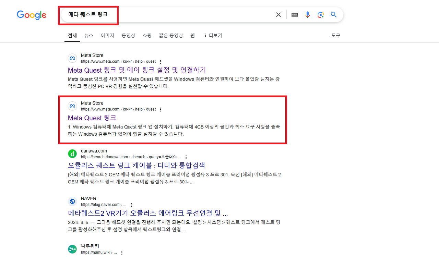Open more options for NAVER blog result

click(131, 205)
